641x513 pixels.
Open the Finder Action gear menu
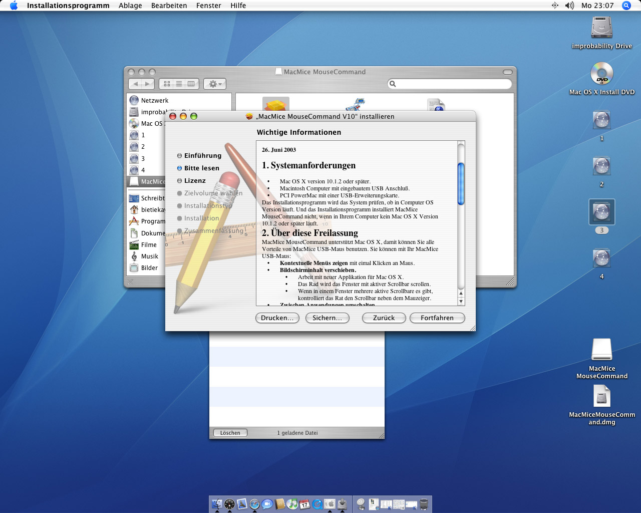pos(215,84)
